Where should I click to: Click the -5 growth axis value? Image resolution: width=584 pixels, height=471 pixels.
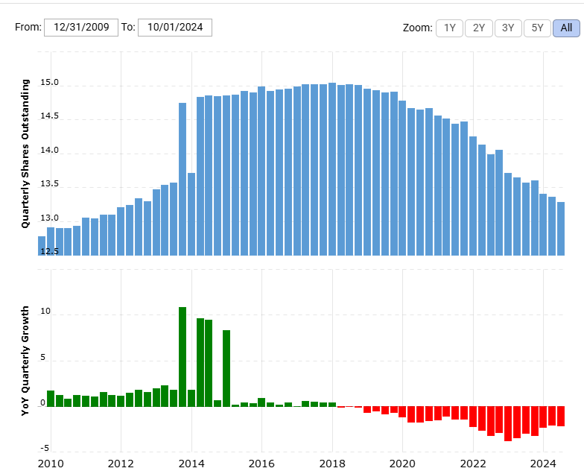[45, 448]
